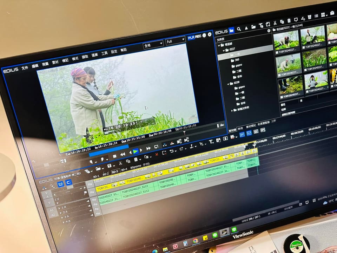This screenshot has width=337, height=253.
Task: Click the add title icon in bin toolbar
Action: pyautogui.click(x=261, y=25)
